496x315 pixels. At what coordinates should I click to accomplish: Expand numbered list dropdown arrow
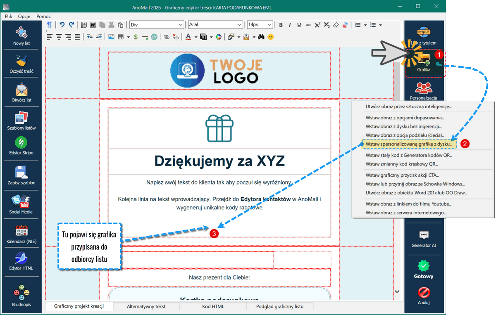coord(365,25)
